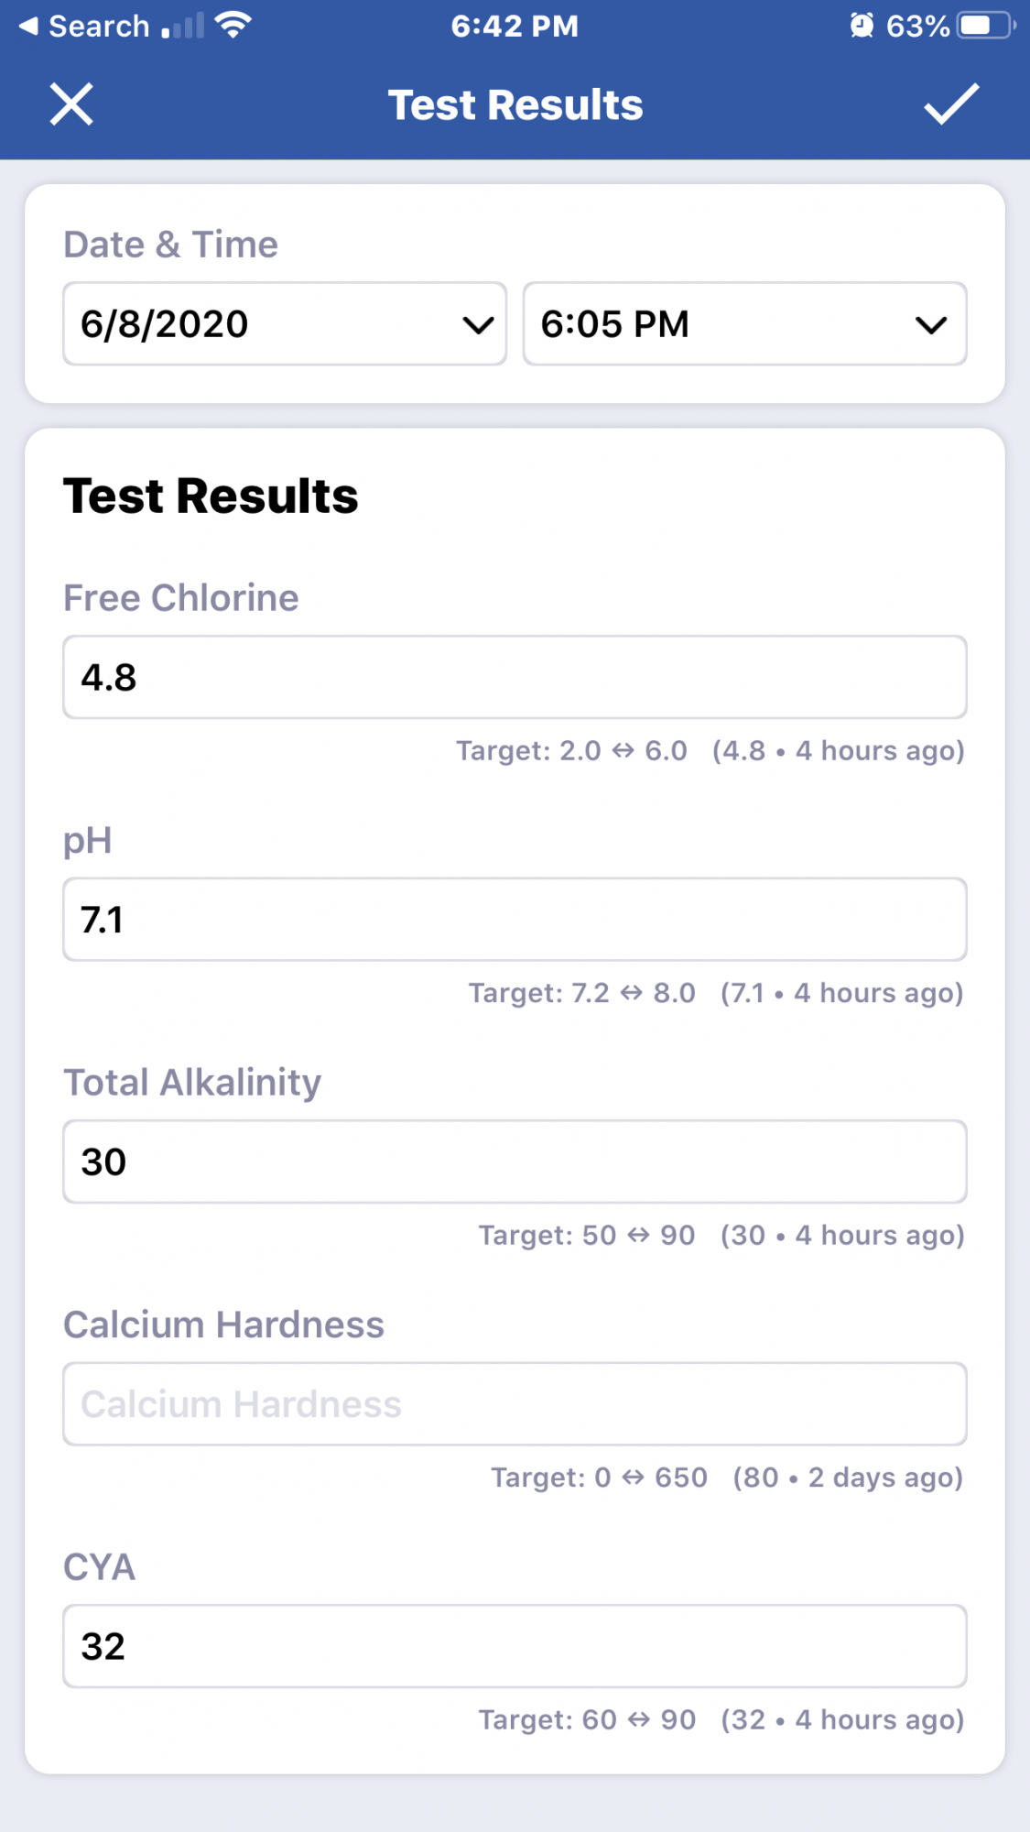
Task: Open the 6/8/2020 date dropdown
Action: tap(285, 323)
